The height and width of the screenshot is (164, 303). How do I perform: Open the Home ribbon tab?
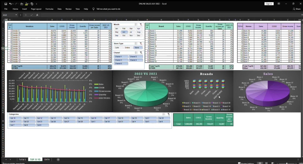15,9
